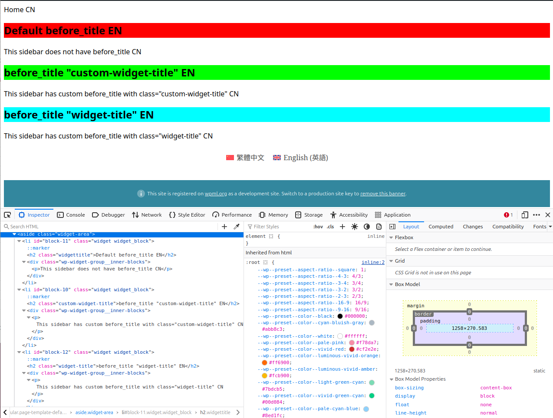The image size is (553, 418).
Task: Toggle the .cls classes panel
Action: (x=330, y=227)
